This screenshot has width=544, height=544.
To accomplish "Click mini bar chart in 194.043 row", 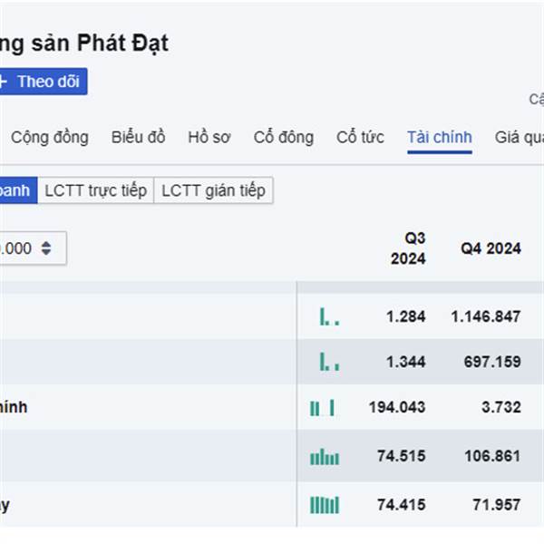I will [323, 408].
